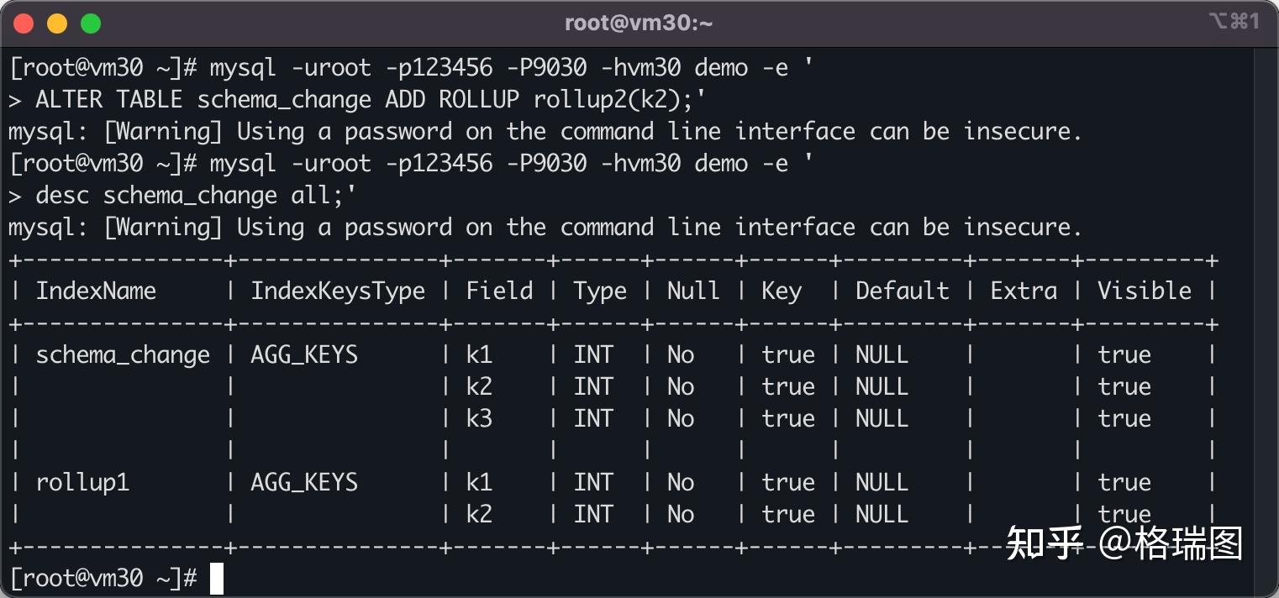Image resolution: width=1279 pixels, height=598 pixels.
Task: Click the Visible column header
Action: coord(1145,291)
